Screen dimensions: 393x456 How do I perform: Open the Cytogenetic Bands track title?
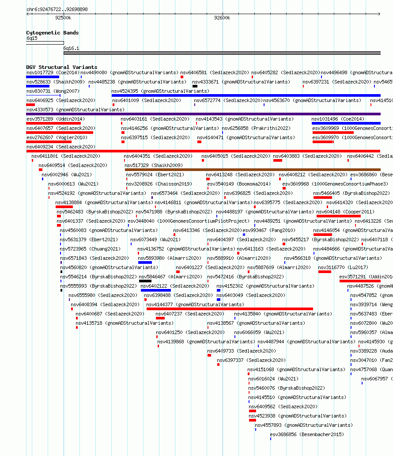52,33
